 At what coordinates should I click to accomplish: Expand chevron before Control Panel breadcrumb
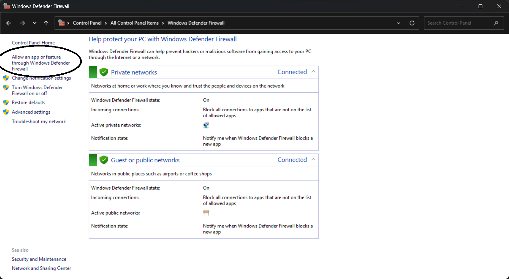click(68, 23)
